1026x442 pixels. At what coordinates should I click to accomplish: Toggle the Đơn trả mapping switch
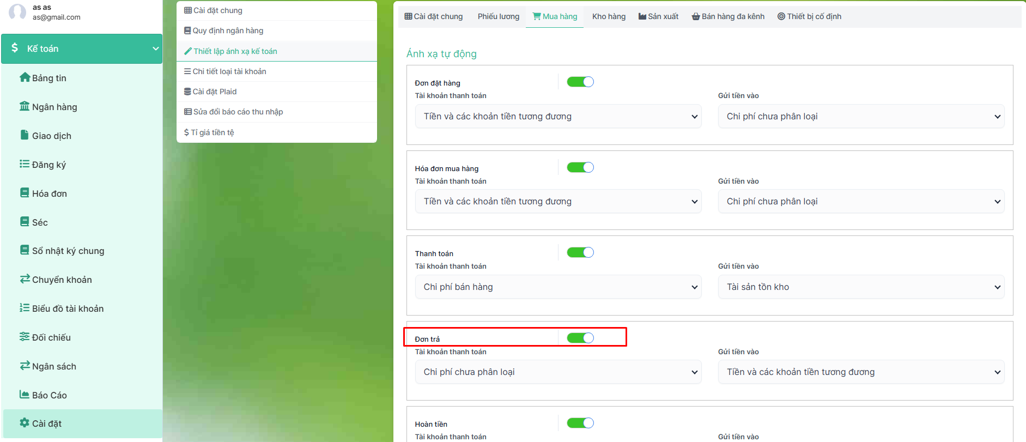coord(580,338)
